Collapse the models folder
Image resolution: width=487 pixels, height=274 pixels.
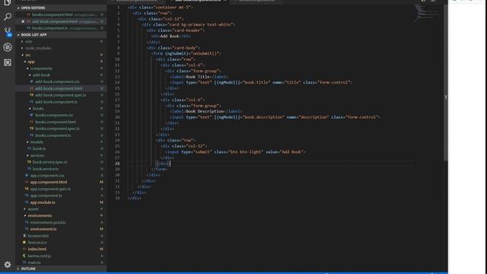click(27, 142)
